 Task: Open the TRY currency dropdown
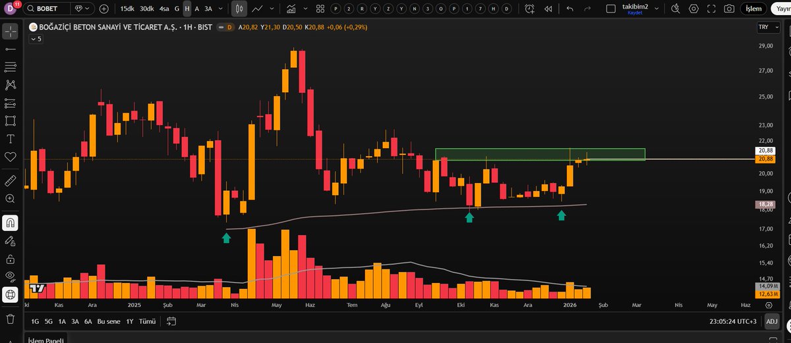tap(768, 27)
